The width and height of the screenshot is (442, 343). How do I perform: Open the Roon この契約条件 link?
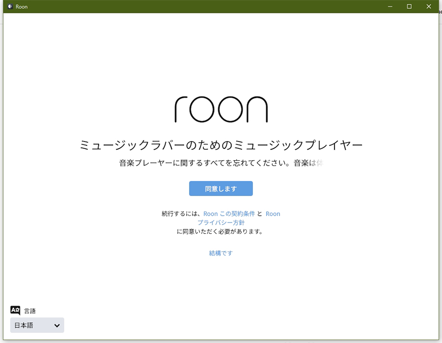point(229,214)
